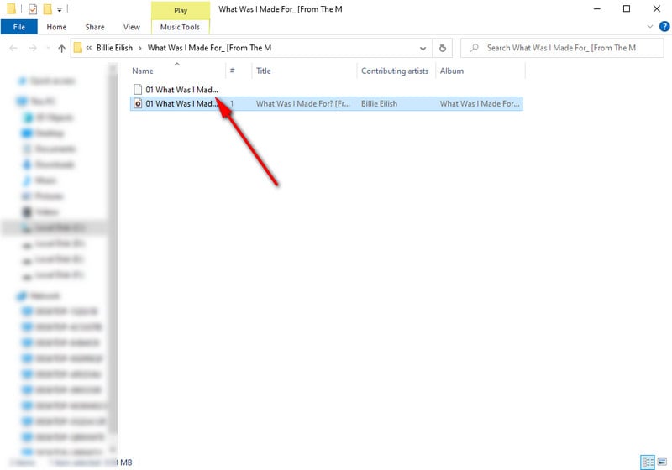Screen dimensions: 672x470
Task: Click the Quick Access Toolbar properties icon
Action: point(33,8)
